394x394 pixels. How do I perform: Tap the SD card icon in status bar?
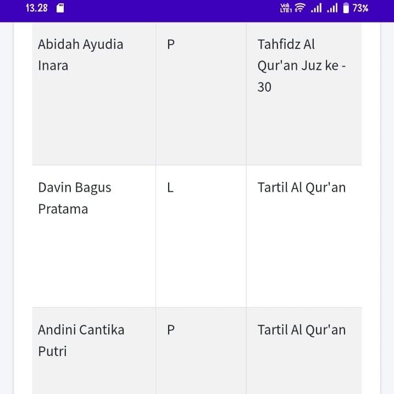coord(60,8)
